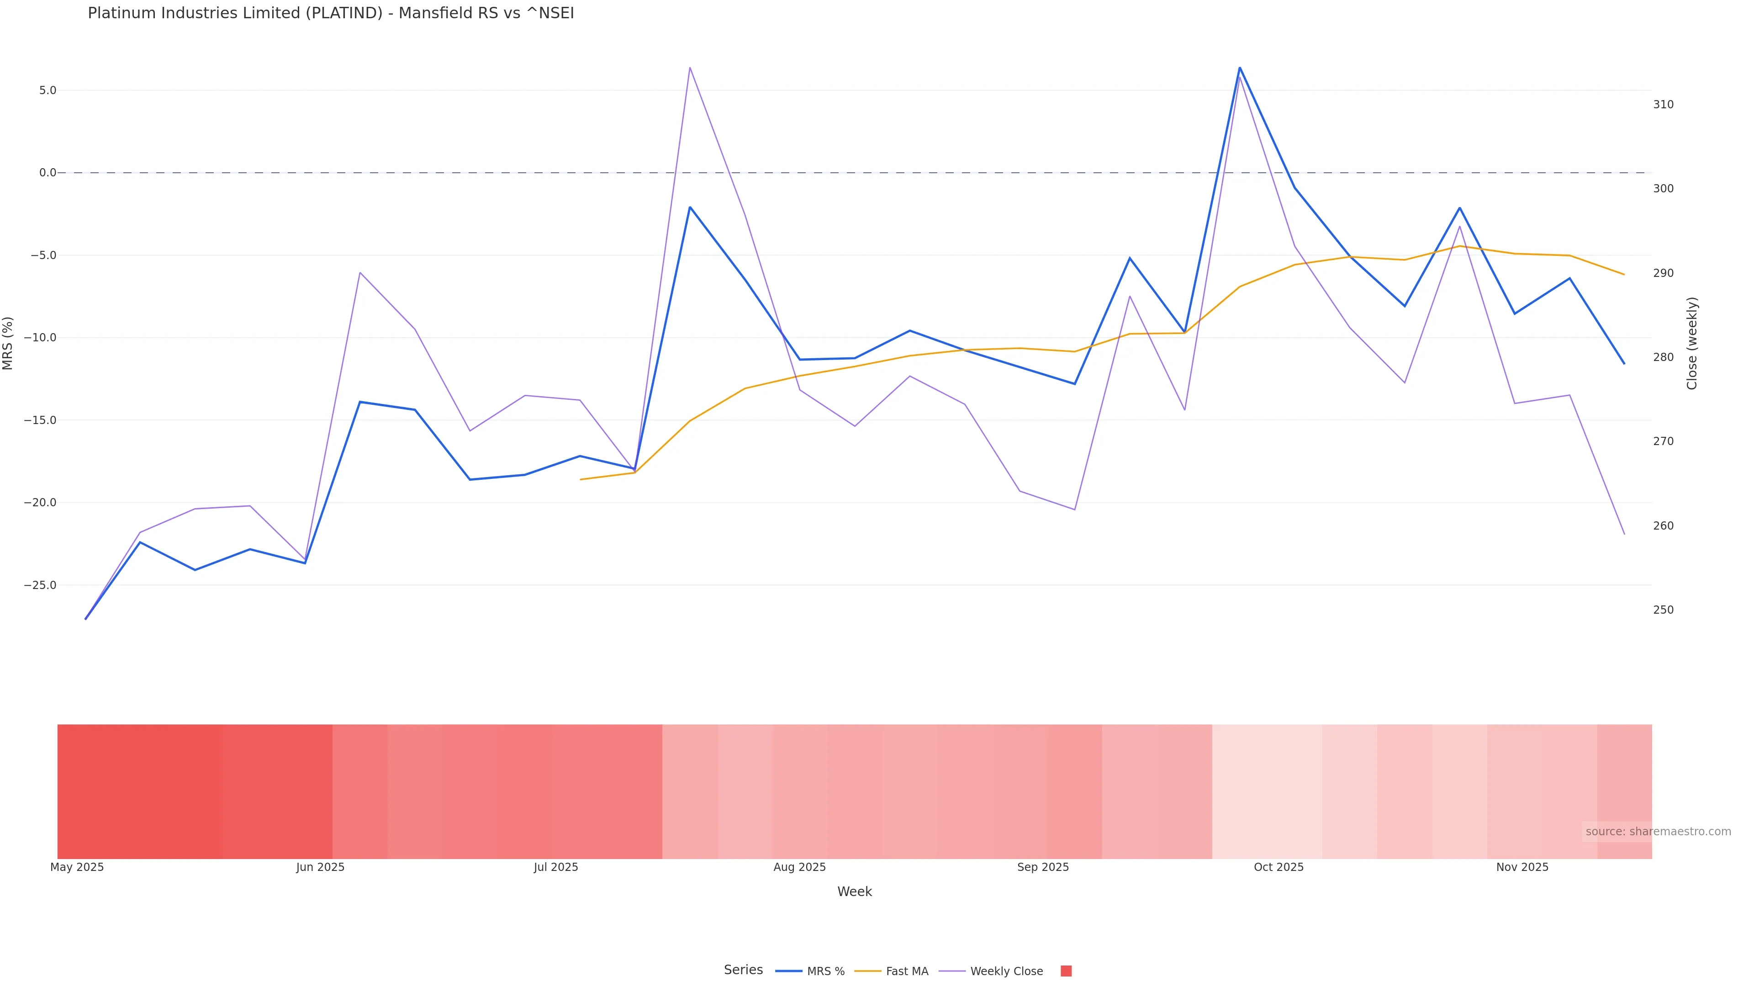Click the purple Weekly Close legend line icon

(x=952, y=971)
